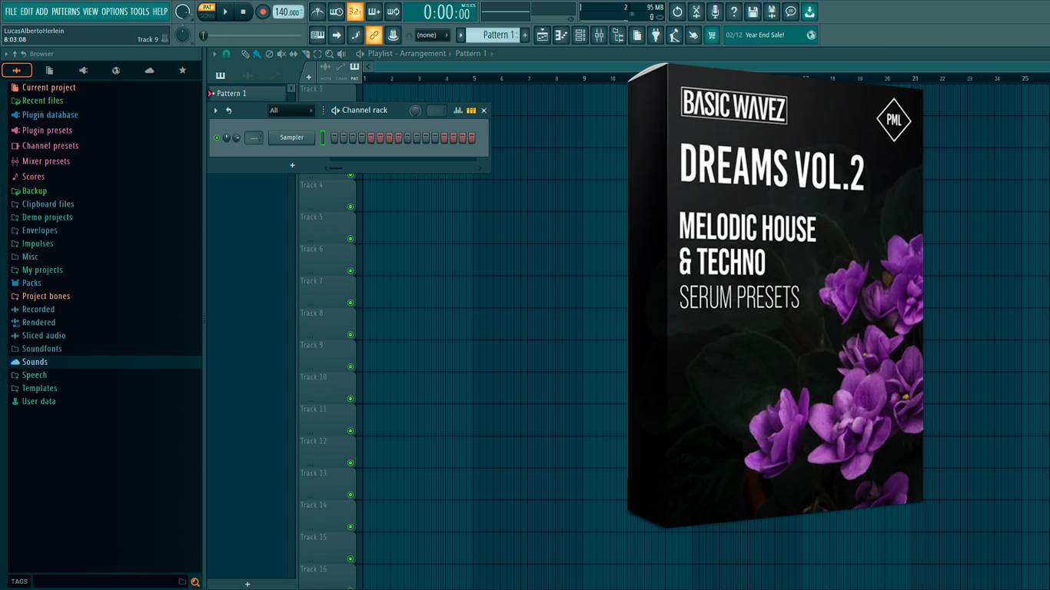Open the FILE menu
Image resolution: width=1050 pixels, height=590 pixels.
pyautogui.click(x=11, y=12)
